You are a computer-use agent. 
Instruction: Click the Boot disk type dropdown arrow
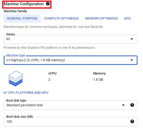(123, 105)
